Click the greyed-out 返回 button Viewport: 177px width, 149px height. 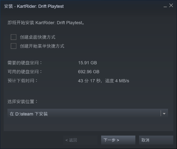click(80, 140)
